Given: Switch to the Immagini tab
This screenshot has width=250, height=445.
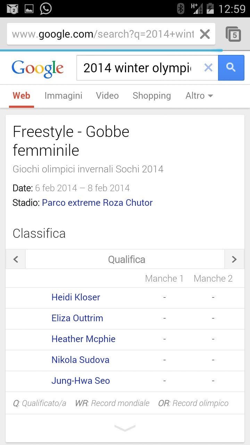Looking at the screenshot, I should click(x=63, y=96).
